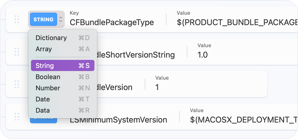Set the type to Boolean
The width and height of the screenshot is (298, 139).
pyautogui.click(x=48, y=77)
